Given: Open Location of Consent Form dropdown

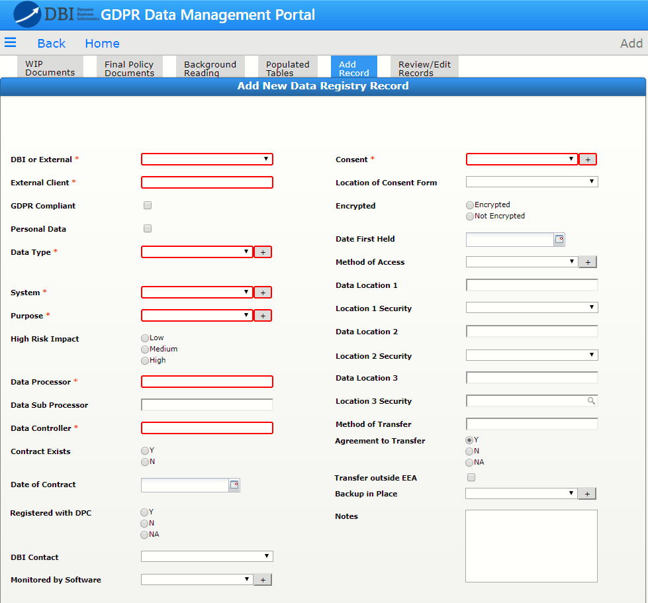Looking at the screenshot, I should 532,181.
